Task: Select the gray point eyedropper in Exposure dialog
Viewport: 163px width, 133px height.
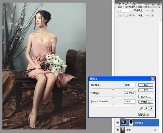Action: 146,109
